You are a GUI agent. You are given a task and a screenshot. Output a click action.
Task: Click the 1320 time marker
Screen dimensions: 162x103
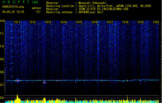(x=156, y=22)
